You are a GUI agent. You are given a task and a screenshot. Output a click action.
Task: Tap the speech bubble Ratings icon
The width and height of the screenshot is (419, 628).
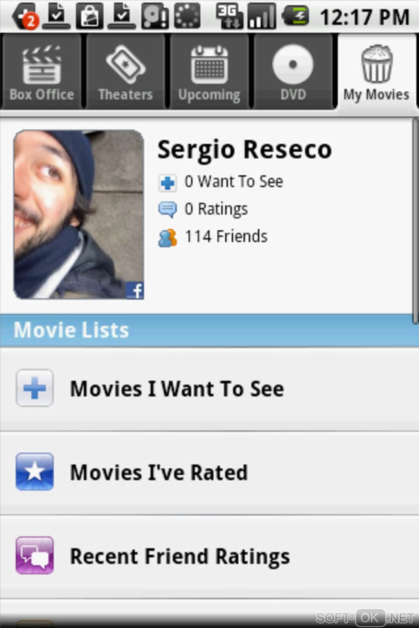click(x=167, y=210)
